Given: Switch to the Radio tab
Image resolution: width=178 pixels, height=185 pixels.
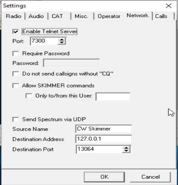Looking at the screenshot, I should (14, 16).
